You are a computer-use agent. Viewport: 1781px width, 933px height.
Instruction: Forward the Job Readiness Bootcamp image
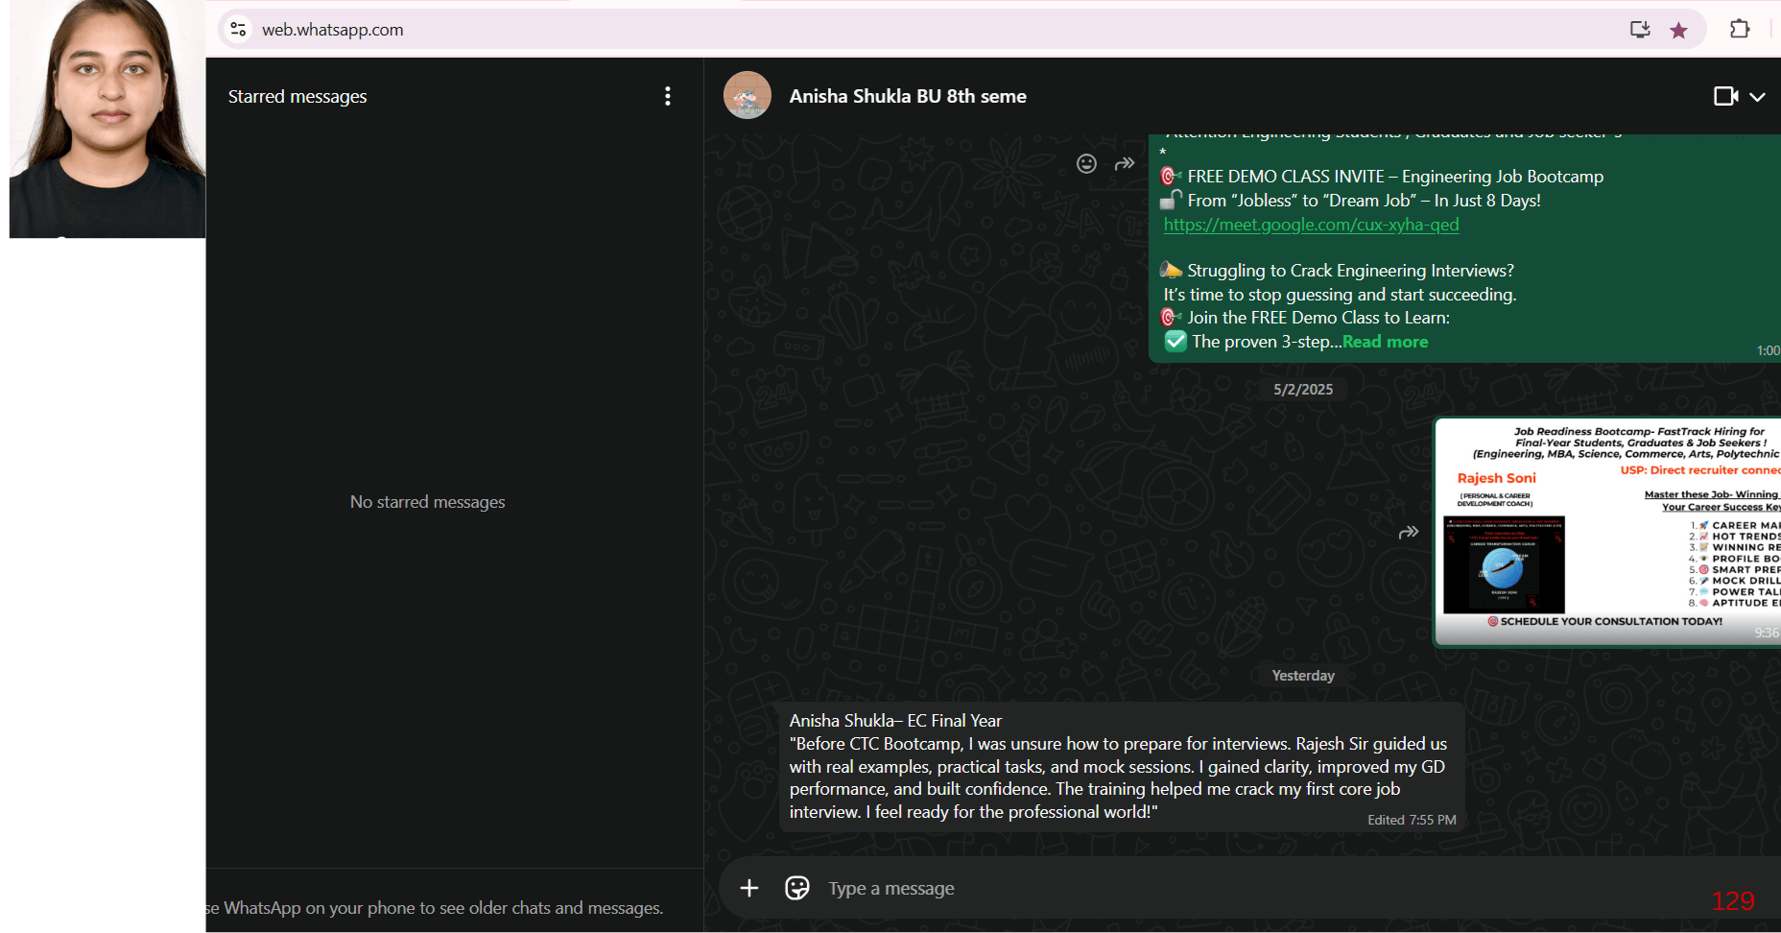click(x=1409, y=532)
